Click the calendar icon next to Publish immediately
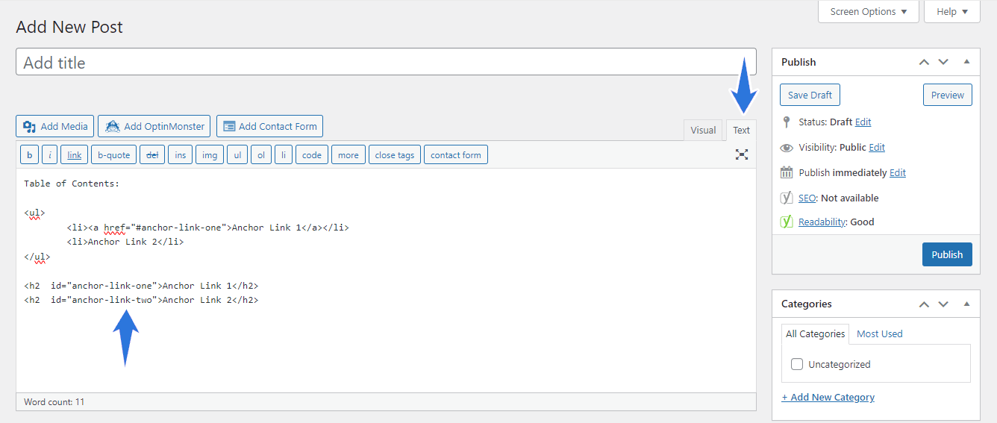Image resolution: width=997 pixels, height=423 pixels. 787,172
